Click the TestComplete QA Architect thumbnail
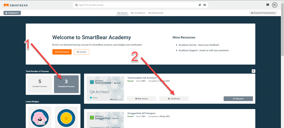The height and width of the screenshot is (128, 284). pos(105,89)
